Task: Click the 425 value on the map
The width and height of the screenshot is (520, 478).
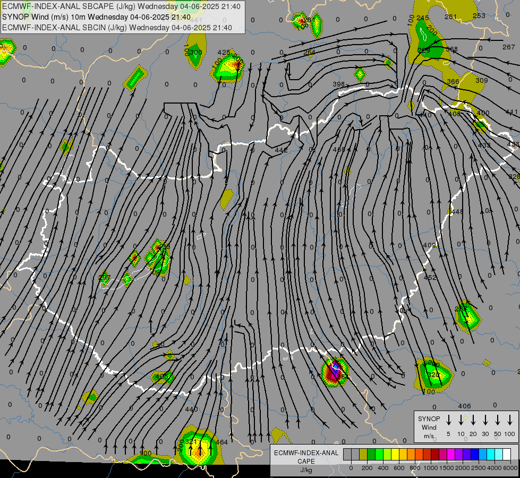Action: 224,53
